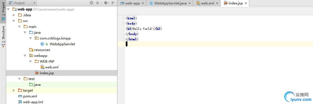The image size is (313, 104).
Task: Collapse the main folder
Action: click(x=19, y=26)
